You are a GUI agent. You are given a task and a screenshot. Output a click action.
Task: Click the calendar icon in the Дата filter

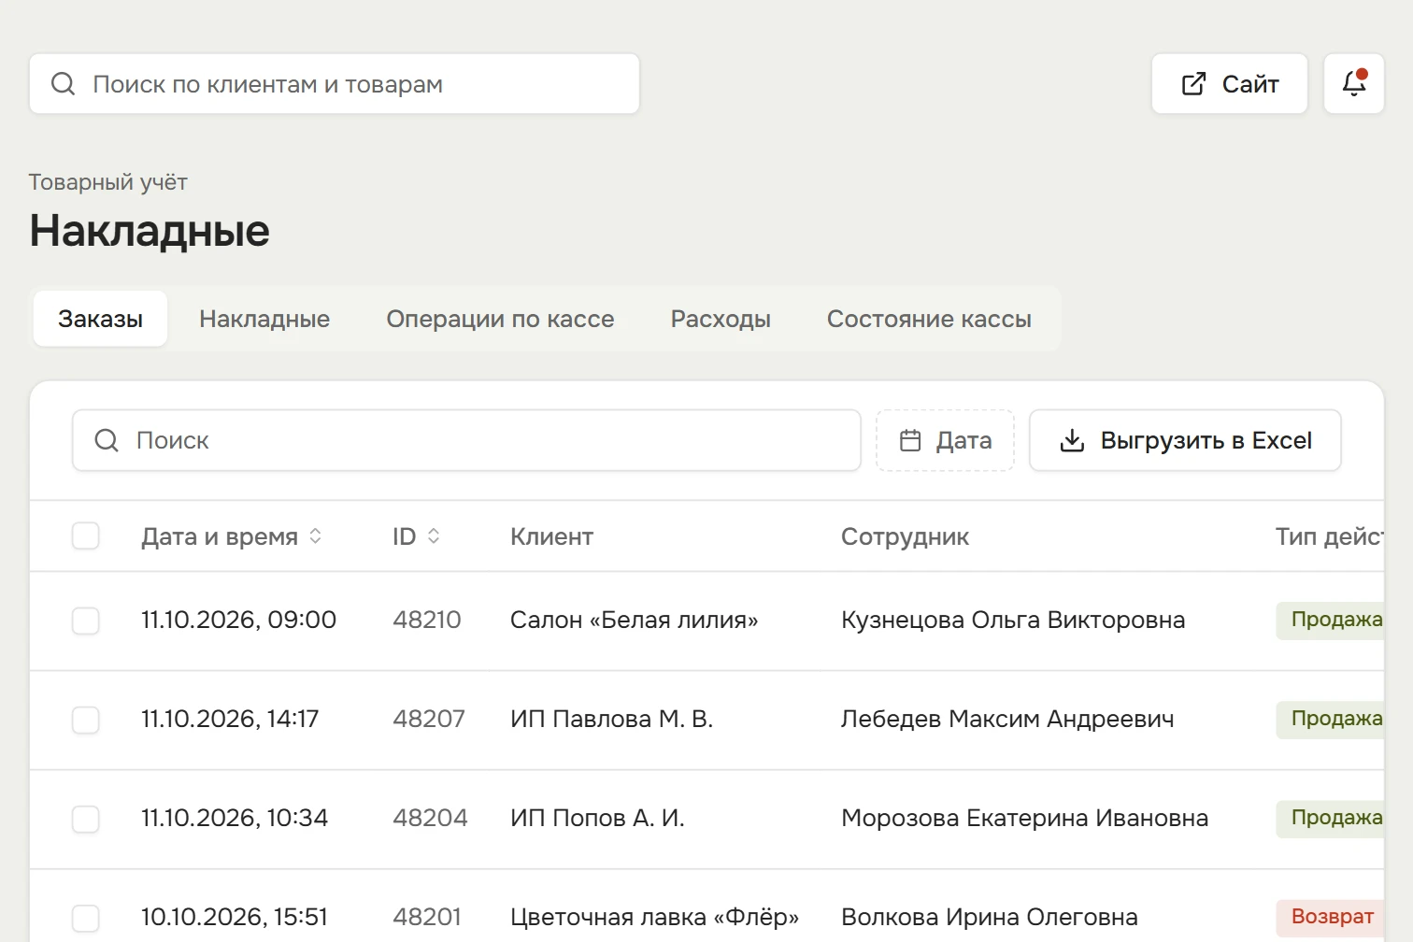(910, 440)
